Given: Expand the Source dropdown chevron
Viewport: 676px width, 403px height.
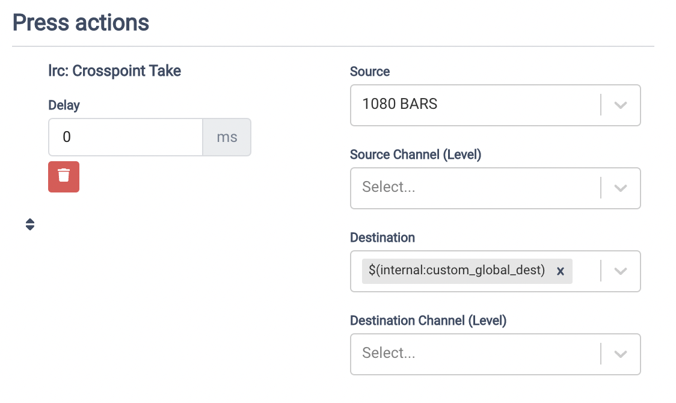Looking at the screenshot, I should point(621,105).
